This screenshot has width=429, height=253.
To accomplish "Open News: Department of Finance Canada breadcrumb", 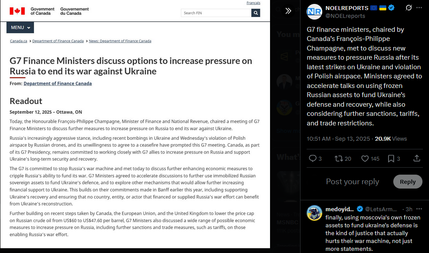I will [120, 41].
